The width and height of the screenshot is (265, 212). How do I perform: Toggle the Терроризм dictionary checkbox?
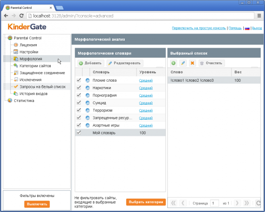tap(79, 110)
